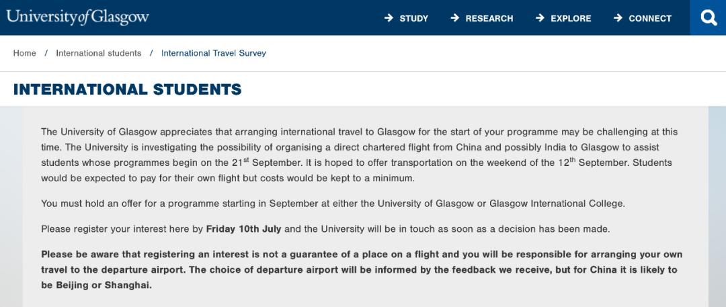Go to the Home breadcrumb link
This screenshot has width=726, height=307.
tap(25, 53)
